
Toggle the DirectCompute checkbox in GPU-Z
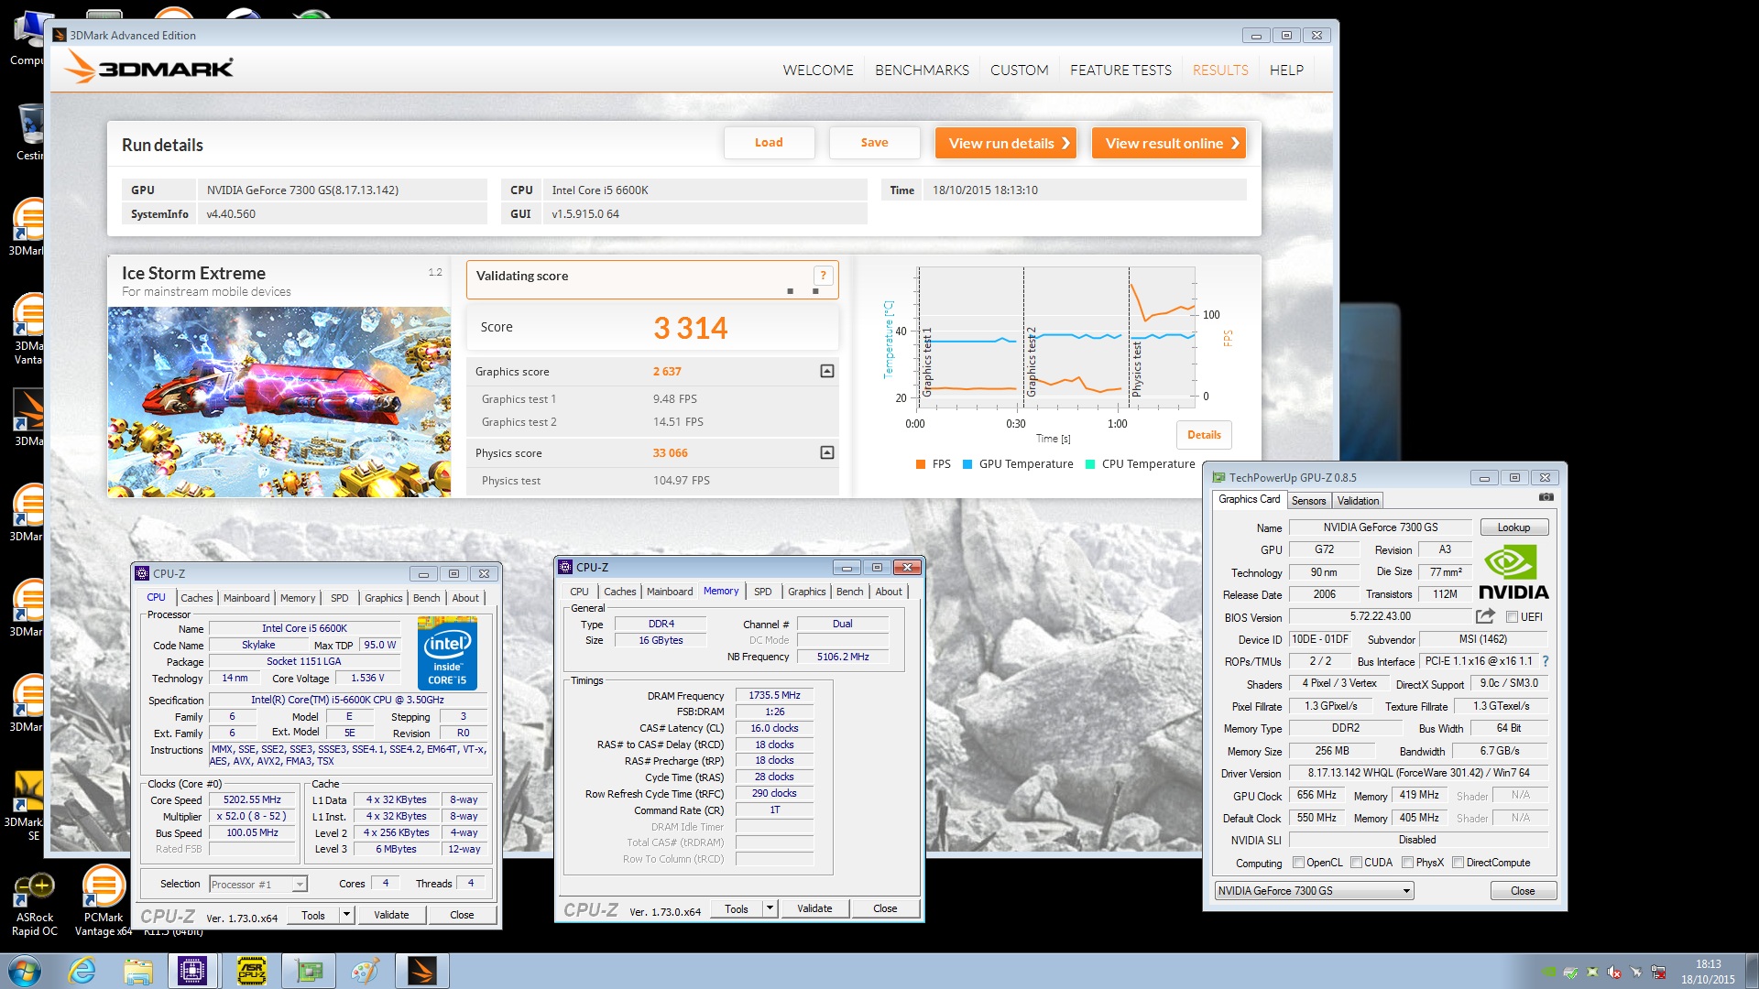point(1458,863)
